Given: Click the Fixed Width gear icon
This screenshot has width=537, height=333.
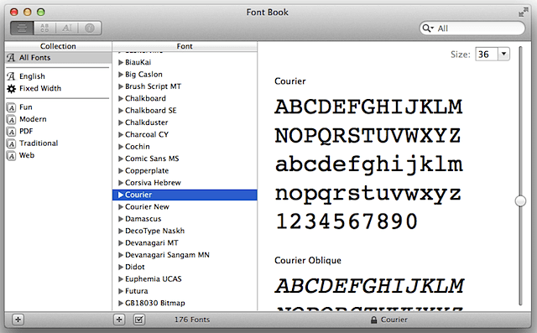Looking at the screenshot, I should click(11, 89).
